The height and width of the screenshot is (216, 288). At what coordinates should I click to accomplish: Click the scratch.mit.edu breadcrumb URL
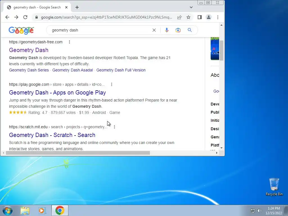58,127
